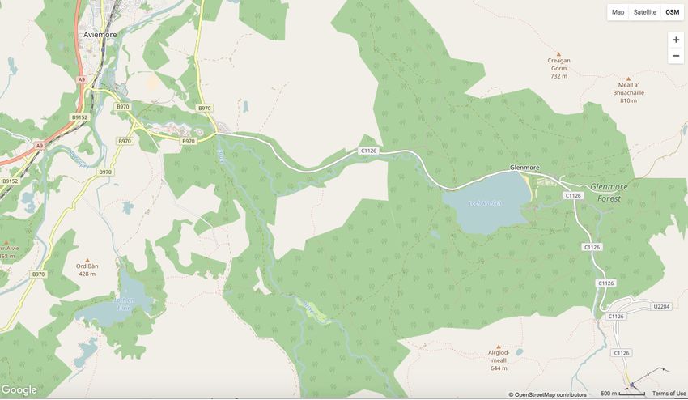The image size is (688, 400).
Task: Click the C1126 road shield west of Glenmore
Action: (x=368, y=151)
